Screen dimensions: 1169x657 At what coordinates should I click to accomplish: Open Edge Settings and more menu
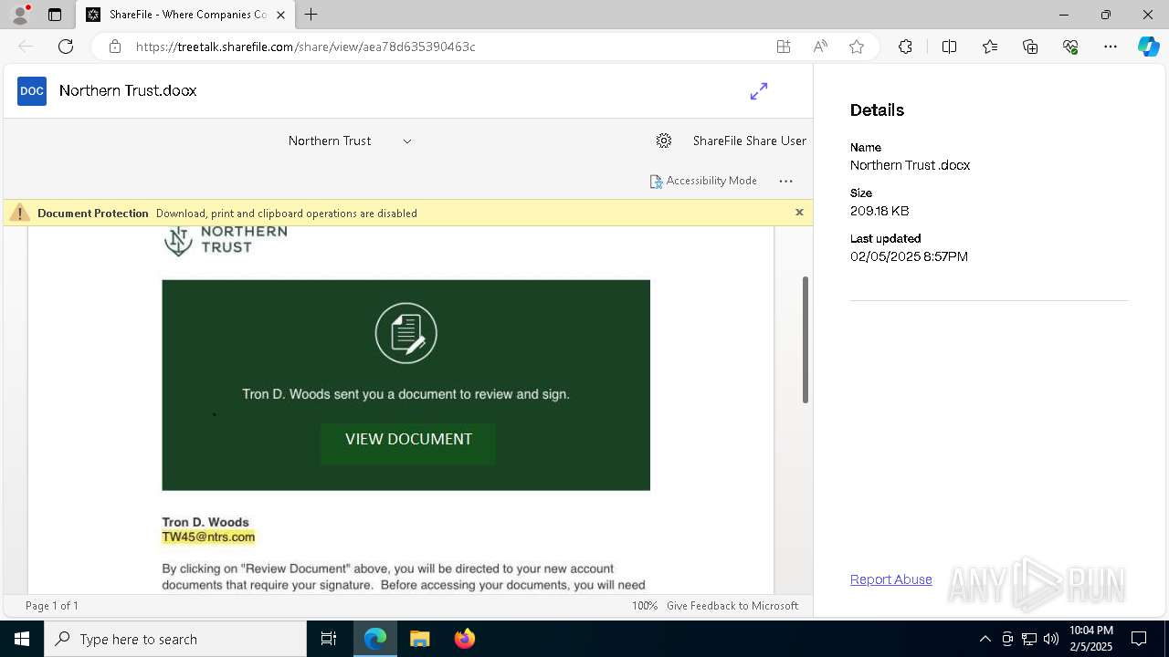tap(1111, 47)
